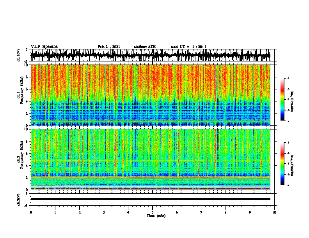
Task: Click the ch.1 "Frequency (kHz)" axis label
Action: [22, 90]
